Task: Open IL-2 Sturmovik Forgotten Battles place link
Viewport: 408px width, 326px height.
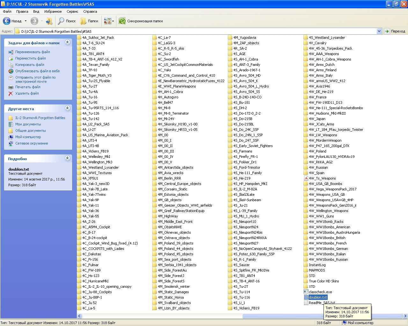Action: coord(40,118)
